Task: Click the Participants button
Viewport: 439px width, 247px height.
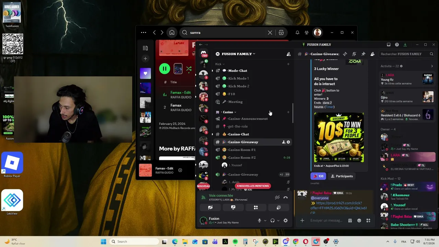Action: pos(342,176)
